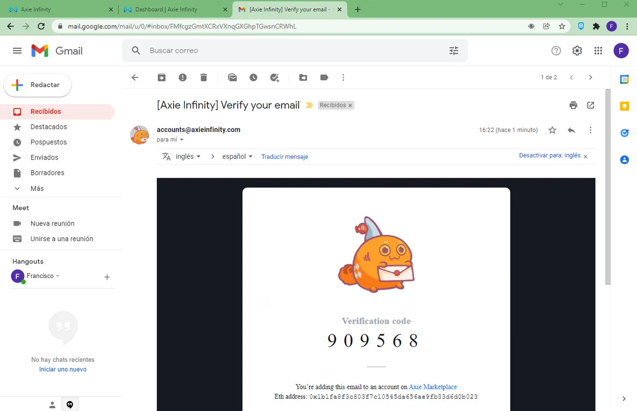Click the Chrome address bar URL
Viewport: 637px width, 411px height.
182,26
